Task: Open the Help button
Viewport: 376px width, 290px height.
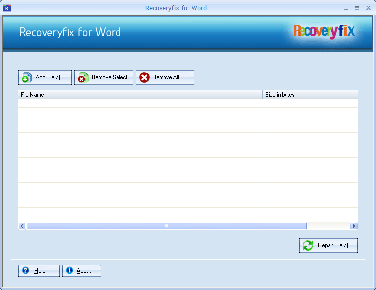Action: 39,270
